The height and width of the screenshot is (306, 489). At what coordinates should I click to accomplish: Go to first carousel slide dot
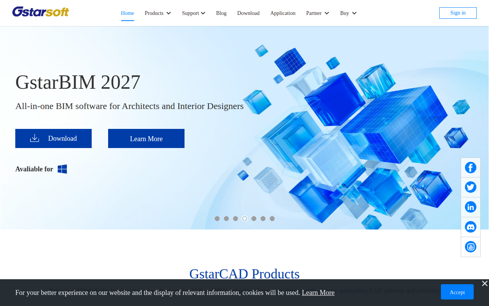tap(217, 219)
